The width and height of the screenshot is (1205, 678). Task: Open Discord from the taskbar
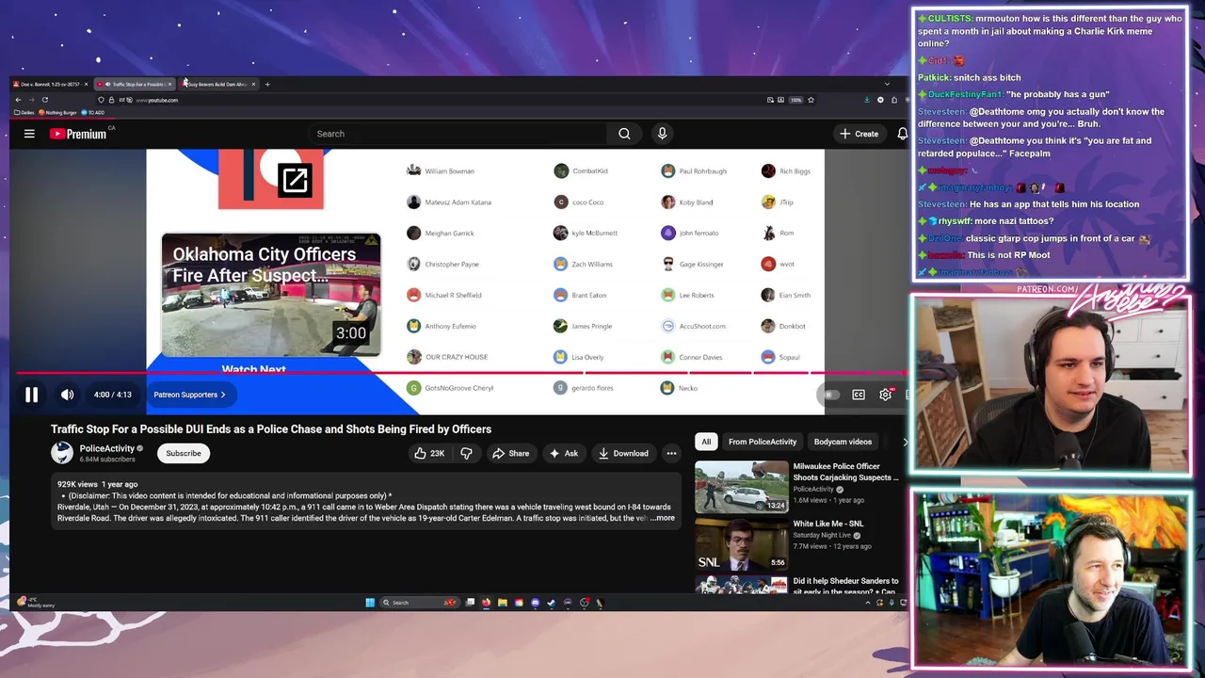pyautogui.click(x=535, y=603)
